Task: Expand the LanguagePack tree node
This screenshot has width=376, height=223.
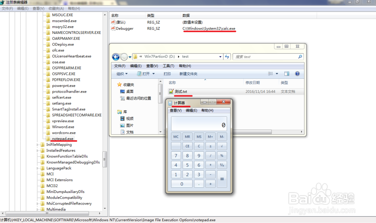Action: pyautogui.click(x=37, y=168)
